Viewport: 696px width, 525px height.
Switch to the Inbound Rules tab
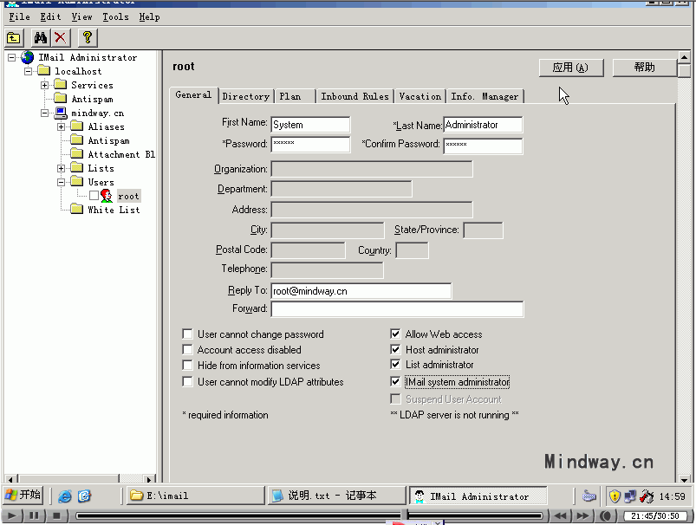coord(355,96)
